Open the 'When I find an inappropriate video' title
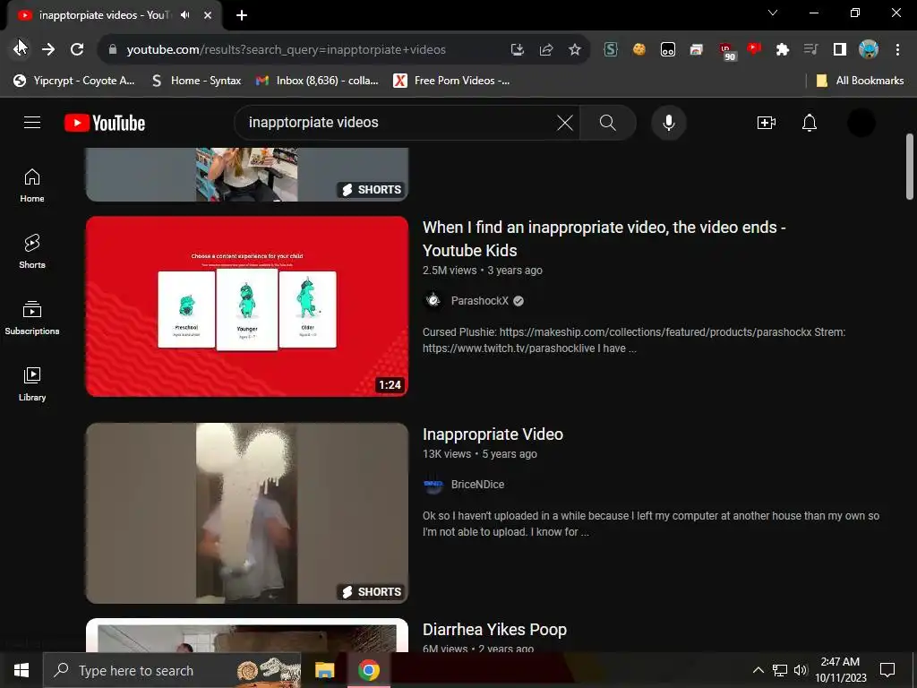 pos(604,238)
